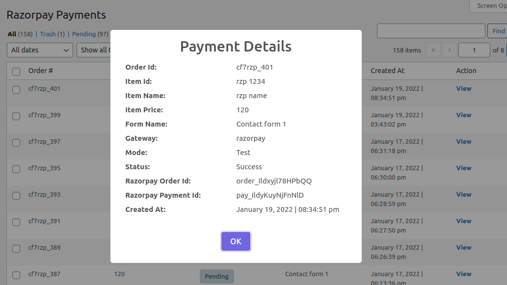This screenshot has height=285, width=507.
Task: Click order number cf7rzp_399 in table
Action: (x=44, y=115)
